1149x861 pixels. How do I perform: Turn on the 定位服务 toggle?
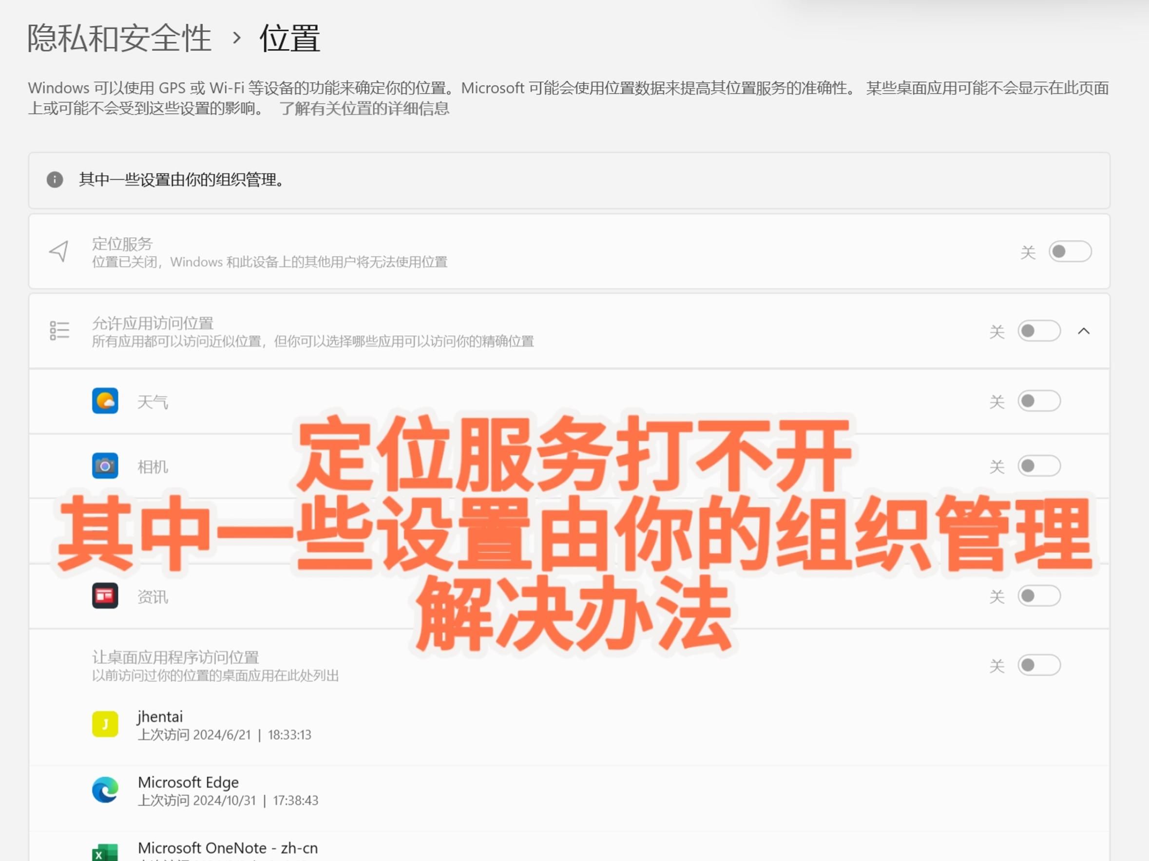click(x=1070, y=252)
